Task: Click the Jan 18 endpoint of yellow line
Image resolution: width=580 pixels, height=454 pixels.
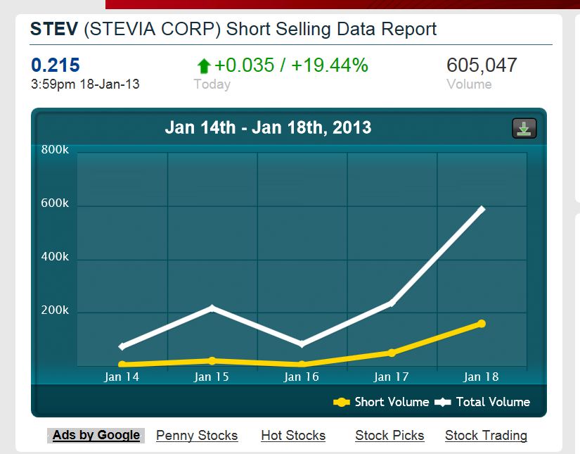Action: coord(482,323)
